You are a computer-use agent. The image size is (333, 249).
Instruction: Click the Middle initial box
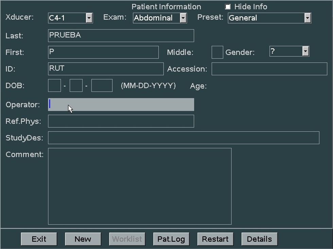[x=217, y=53]
